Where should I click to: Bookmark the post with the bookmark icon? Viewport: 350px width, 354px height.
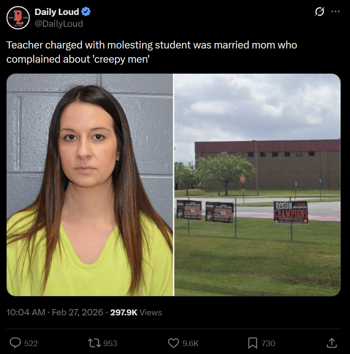pos(253,343)
